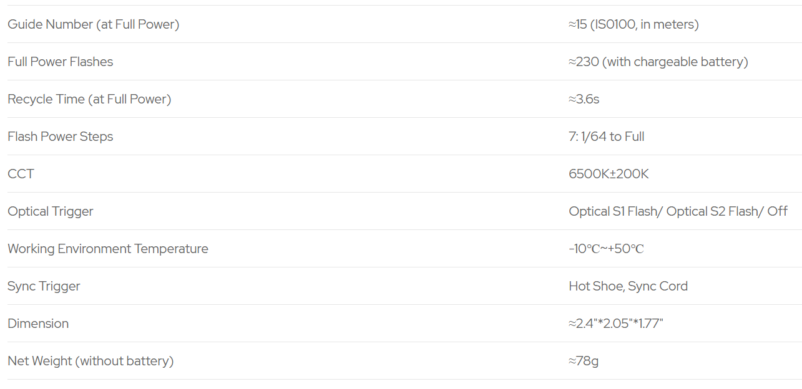
Task: Click the "Sync Trigger" label
Action: 44,286
